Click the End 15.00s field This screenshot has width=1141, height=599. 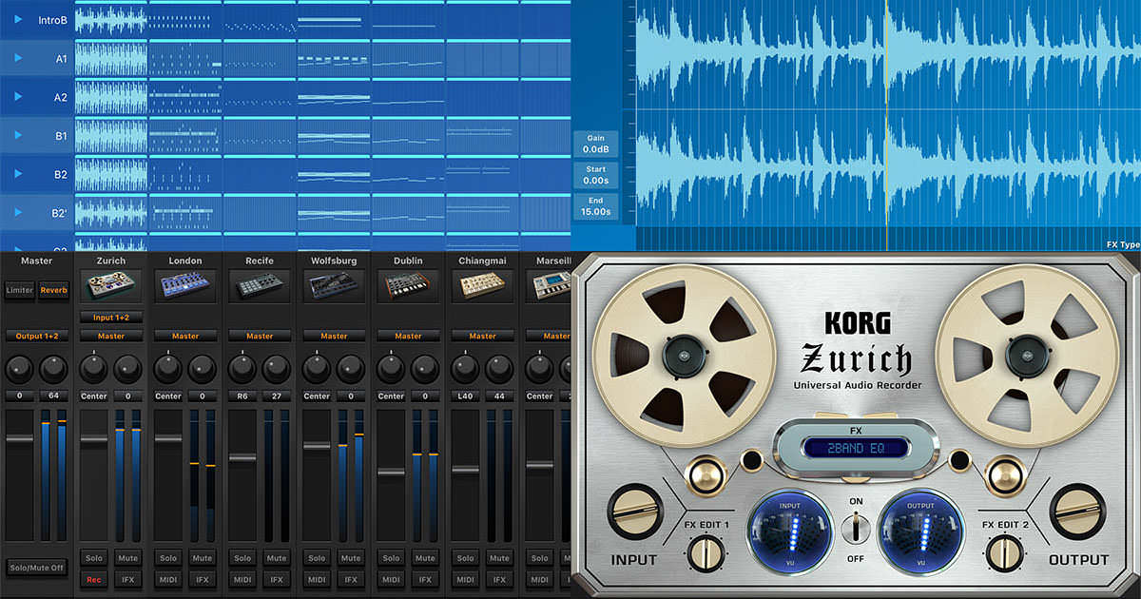point(596,206)
